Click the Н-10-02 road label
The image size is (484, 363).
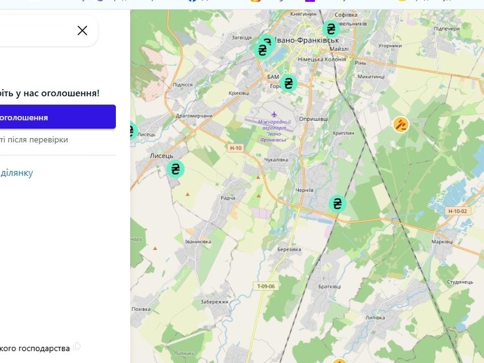point(457,211)
